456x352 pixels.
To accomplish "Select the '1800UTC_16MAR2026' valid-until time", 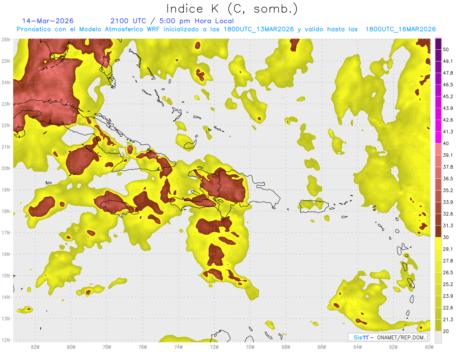I will 401,29.
